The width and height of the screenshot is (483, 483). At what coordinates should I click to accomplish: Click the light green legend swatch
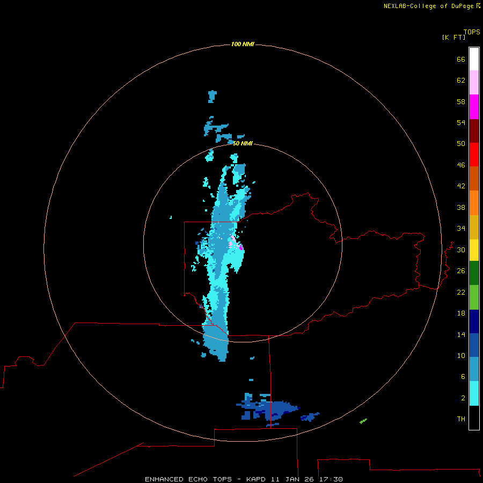474,297
